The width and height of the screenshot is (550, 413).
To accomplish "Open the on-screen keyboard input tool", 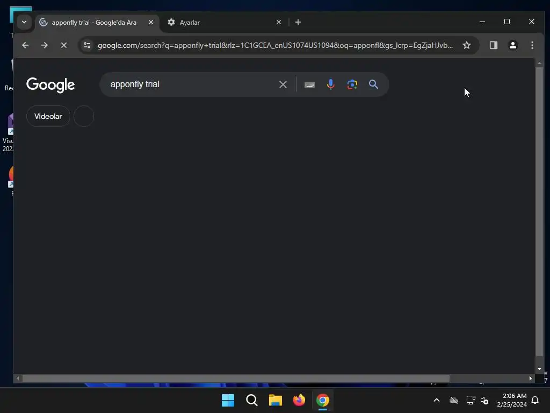I will point(309,84).
